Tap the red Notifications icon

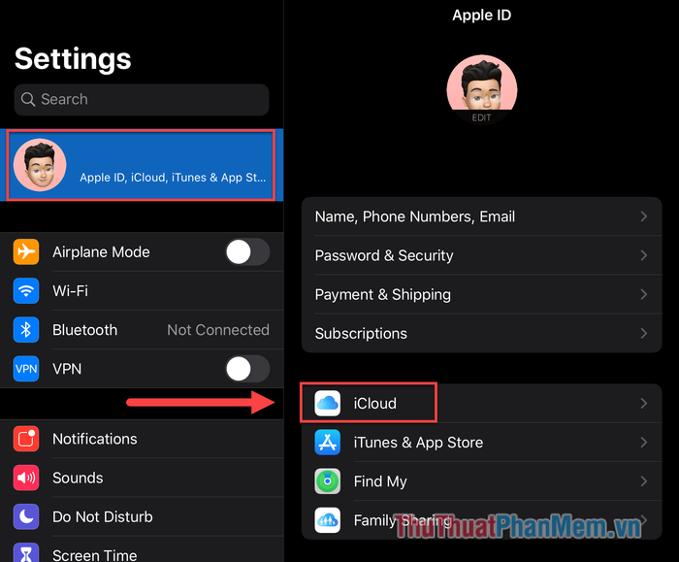(26, 439)
